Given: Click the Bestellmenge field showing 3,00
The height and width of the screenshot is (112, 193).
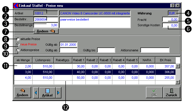Looking at the screenshot, I should coord(46,25).
